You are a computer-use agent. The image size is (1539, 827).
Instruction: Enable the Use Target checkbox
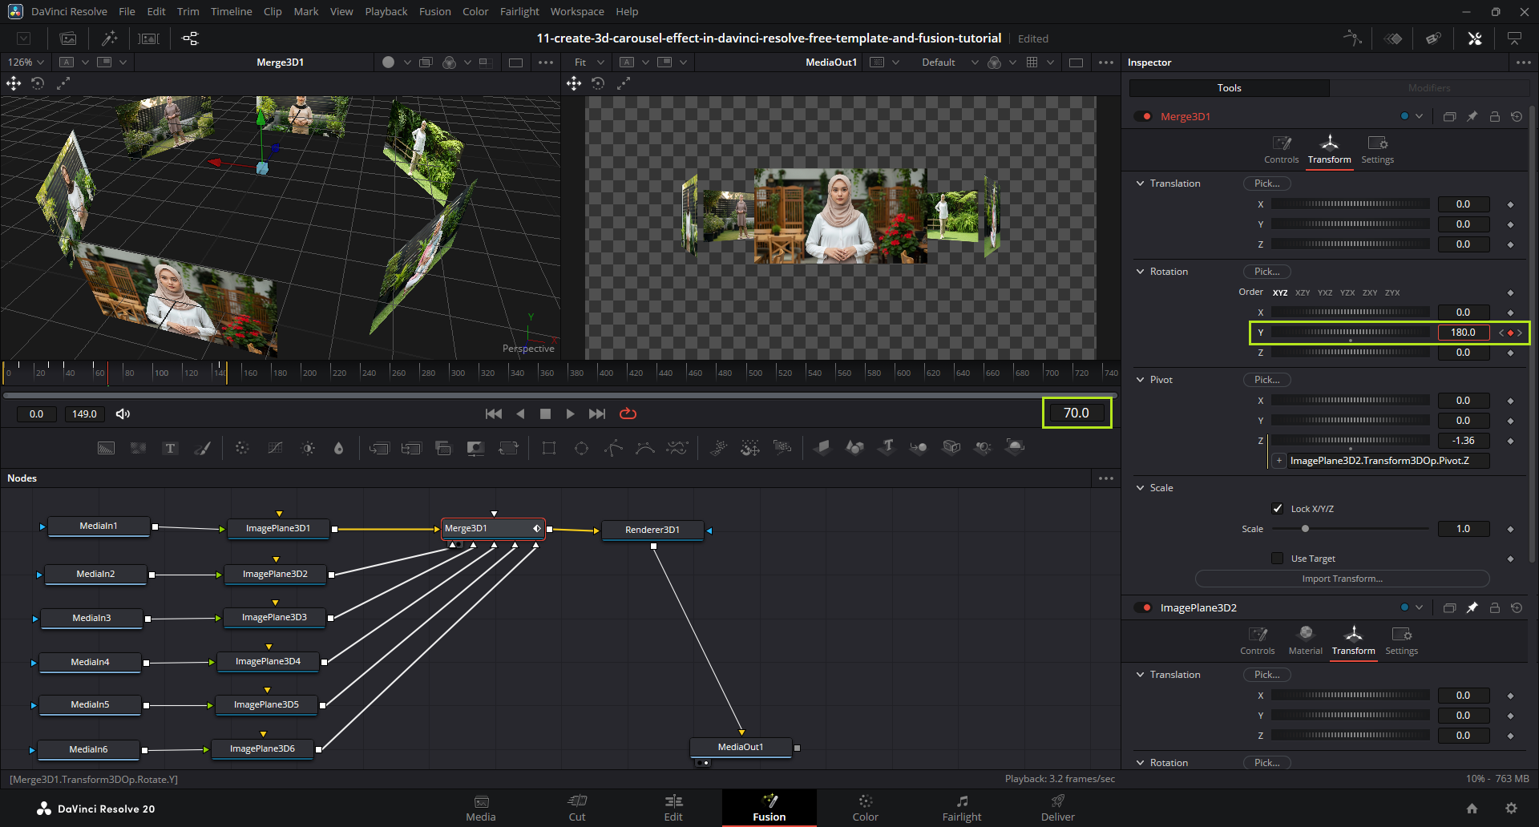1278,559
